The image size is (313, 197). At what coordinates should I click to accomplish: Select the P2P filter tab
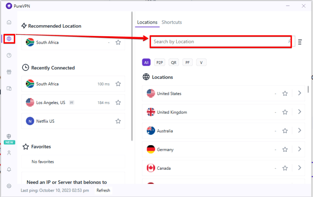[x=160, y=62]
